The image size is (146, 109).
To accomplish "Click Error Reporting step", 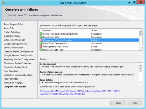I will click(x=11, y=71).
